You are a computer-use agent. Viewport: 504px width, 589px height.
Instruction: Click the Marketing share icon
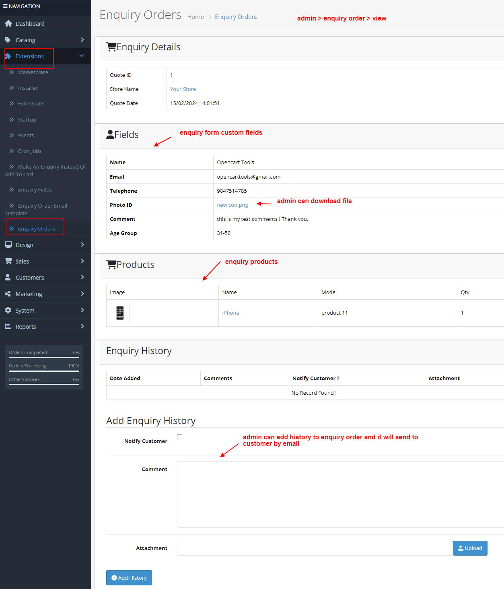[x=8, y=294]
